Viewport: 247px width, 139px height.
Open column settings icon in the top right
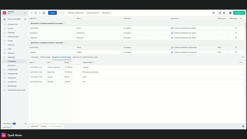click(213, 13)
